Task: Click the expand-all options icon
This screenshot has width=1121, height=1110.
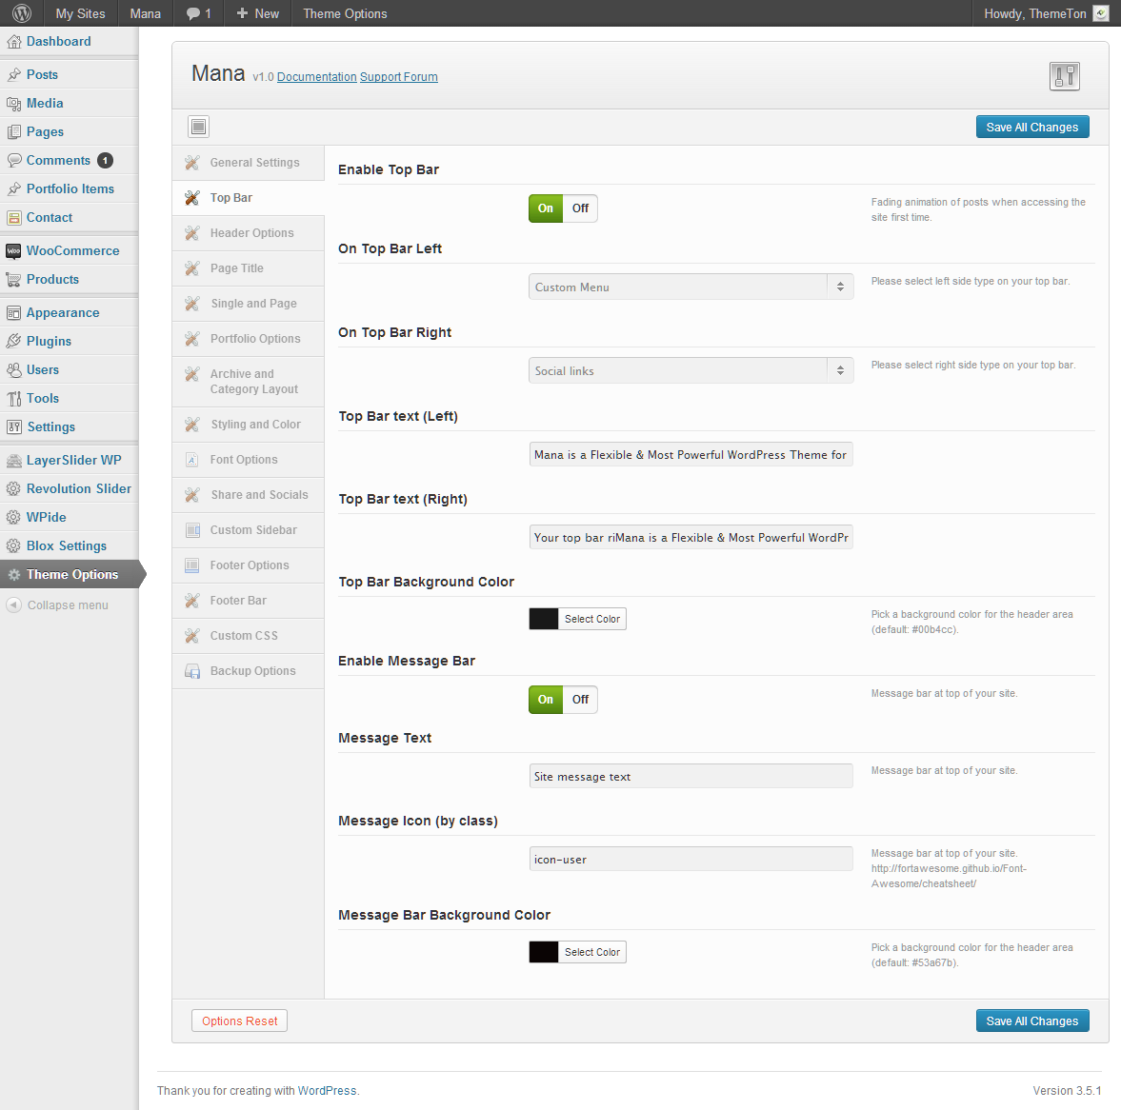Action: (x=198, y=127)
